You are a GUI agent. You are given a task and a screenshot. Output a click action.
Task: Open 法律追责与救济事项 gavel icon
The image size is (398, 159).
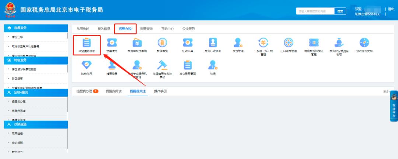163,65
